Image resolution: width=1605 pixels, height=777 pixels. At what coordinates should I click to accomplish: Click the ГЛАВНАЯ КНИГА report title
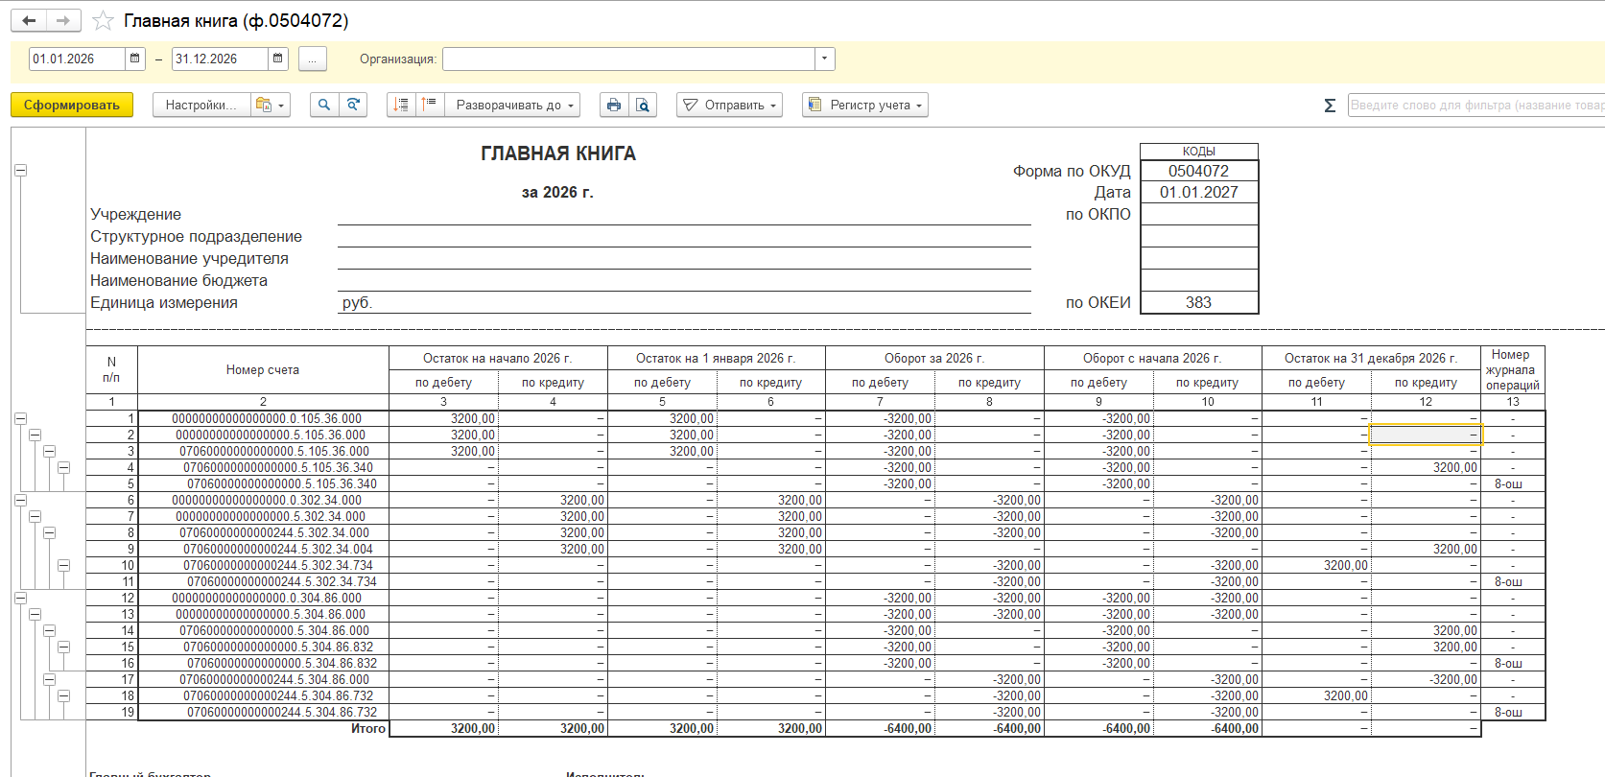[x=558, y=153]
